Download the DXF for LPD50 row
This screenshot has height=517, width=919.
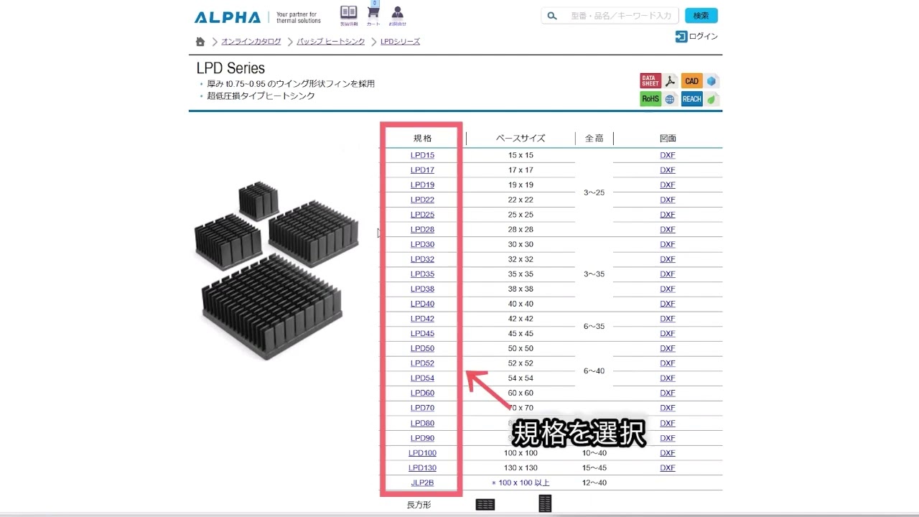pos(668,348)
